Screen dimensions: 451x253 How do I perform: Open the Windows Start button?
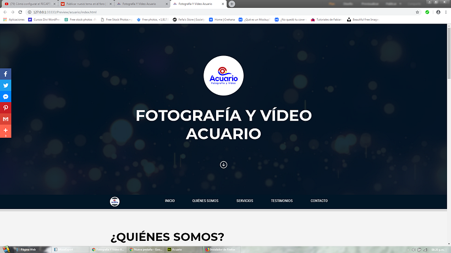tap(5, 249)
